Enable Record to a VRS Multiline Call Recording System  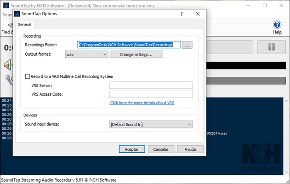tap(28, 76)
